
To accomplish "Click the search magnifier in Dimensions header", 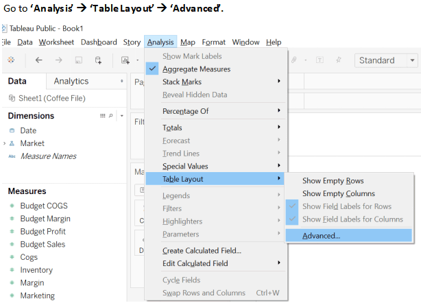I will (x=110, y=116).
